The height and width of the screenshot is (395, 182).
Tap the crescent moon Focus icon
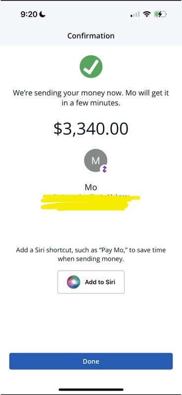[43, 14]
